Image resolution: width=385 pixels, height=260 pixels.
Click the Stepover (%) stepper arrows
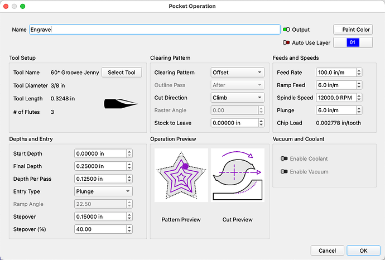coord(129,229)
